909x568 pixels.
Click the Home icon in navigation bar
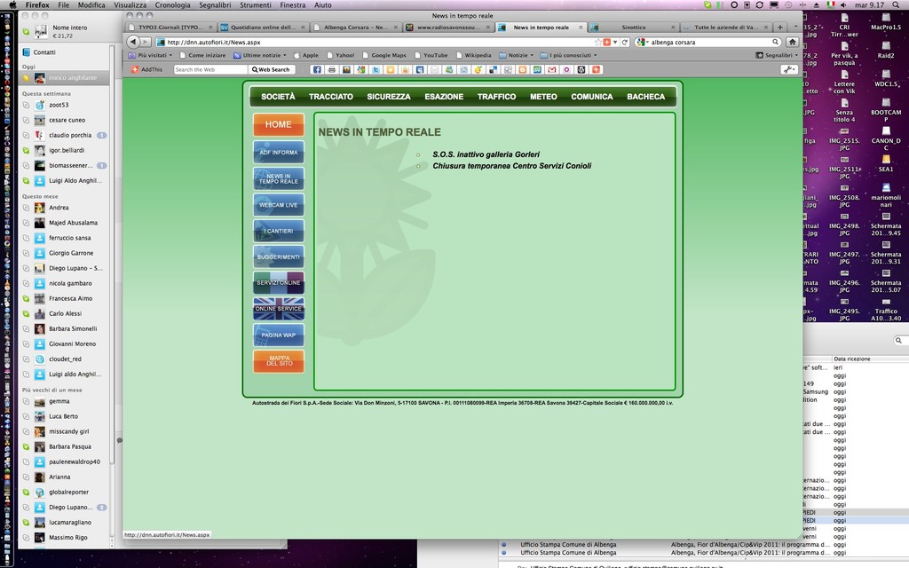point(791,42)
